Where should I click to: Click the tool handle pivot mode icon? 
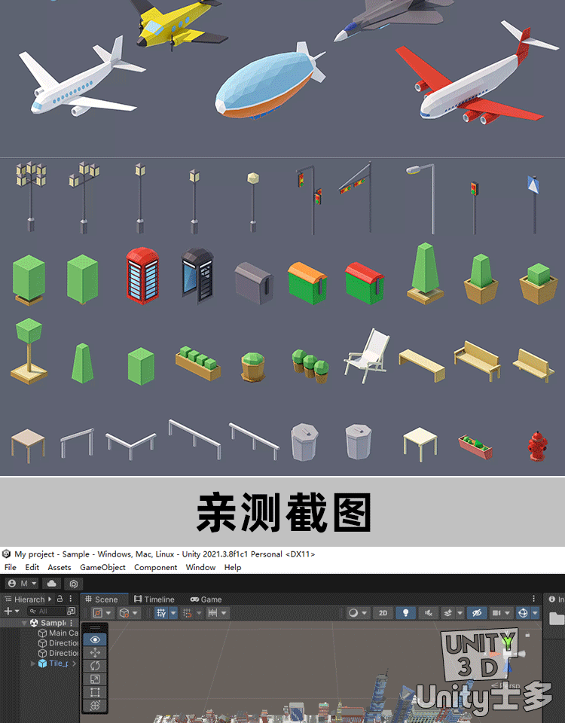click(98, 613)
